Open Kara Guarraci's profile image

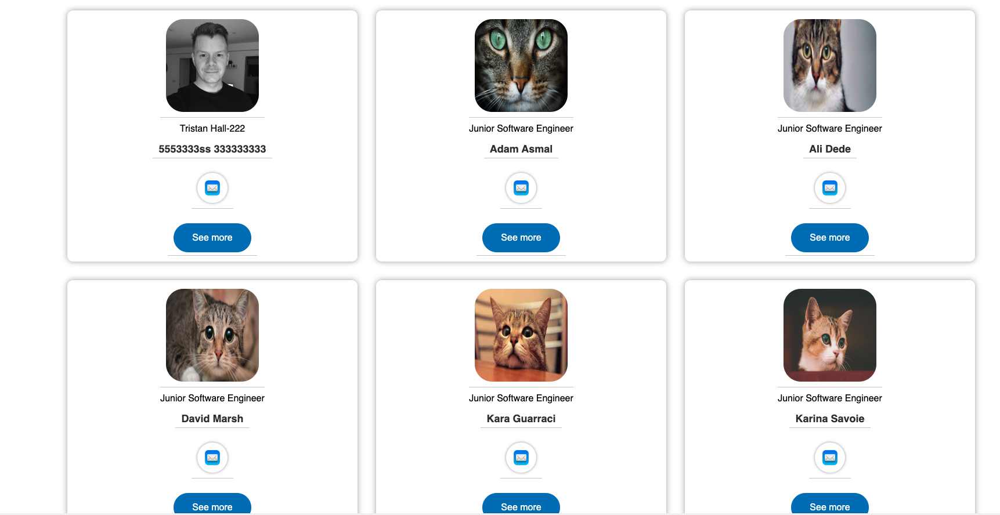(x=521, y=335)
